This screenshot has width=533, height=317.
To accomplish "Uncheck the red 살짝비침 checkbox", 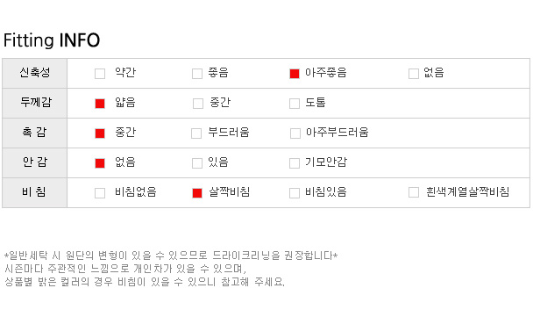I will click(197, 193).
